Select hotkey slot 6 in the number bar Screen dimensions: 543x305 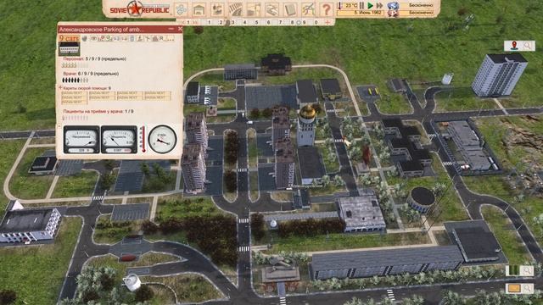(x=268, y=22)
